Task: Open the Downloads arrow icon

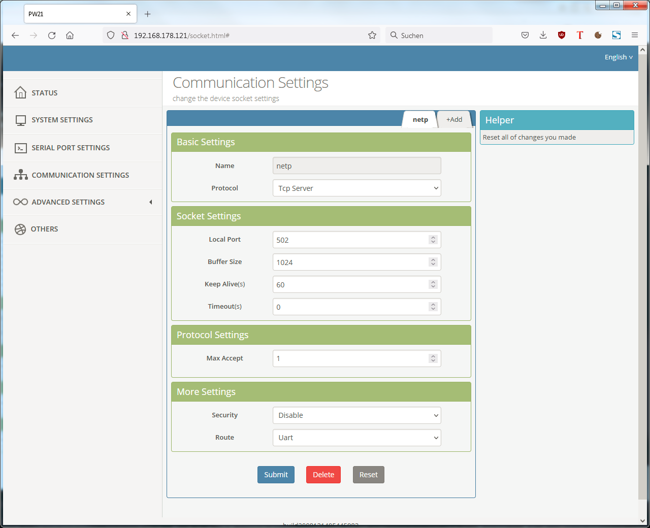Action: tap(543, 35)
